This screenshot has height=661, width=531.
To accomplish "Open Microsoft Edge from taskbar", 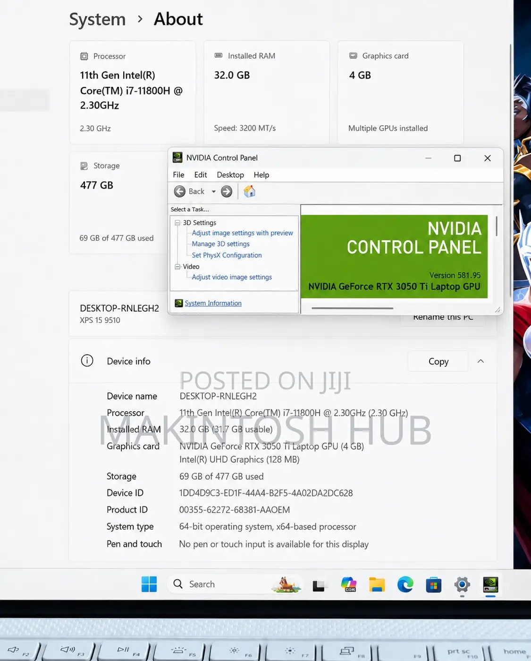I will click(405, 585).
